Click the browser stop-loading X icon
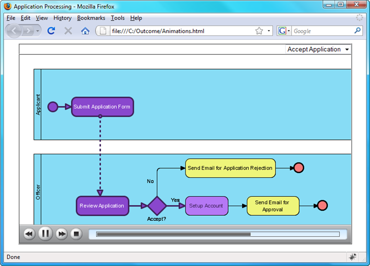Viewport: 370px width, 266px height. click(x=68, y=31)
